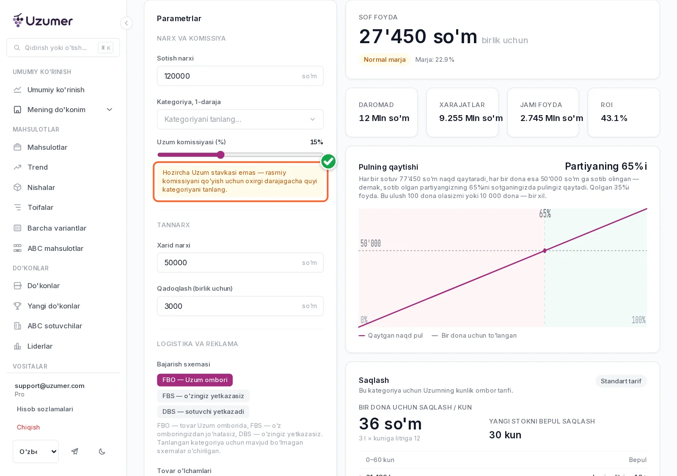Click the Mening do'konim store icon
Screen dimensions: 677x476
[17, 110]
